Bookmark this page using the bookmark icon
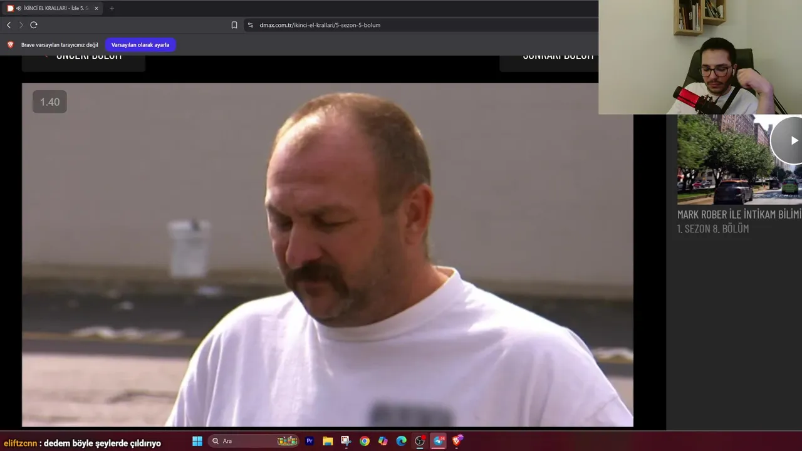 click(234, 25)
